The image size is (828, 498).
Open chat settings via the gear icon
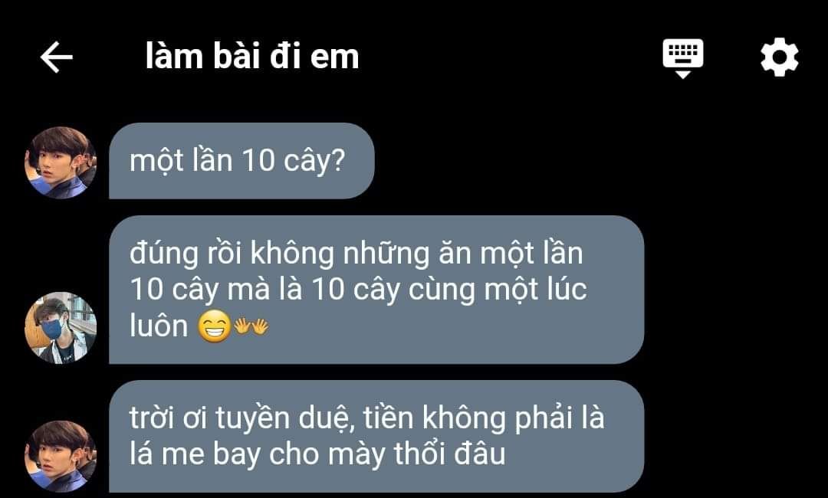tap(780, 57)
